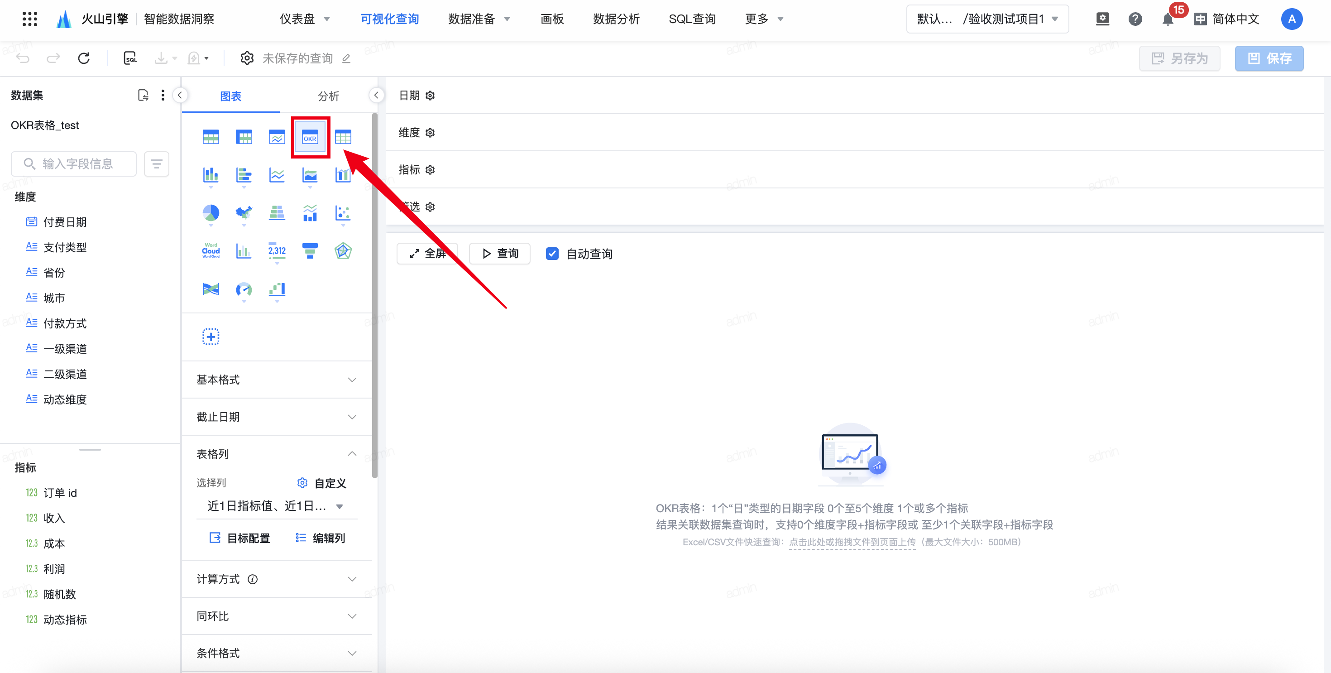Switch language via 简体中文
This screenshot has width=1331, height=673.
coord(1226,19)
